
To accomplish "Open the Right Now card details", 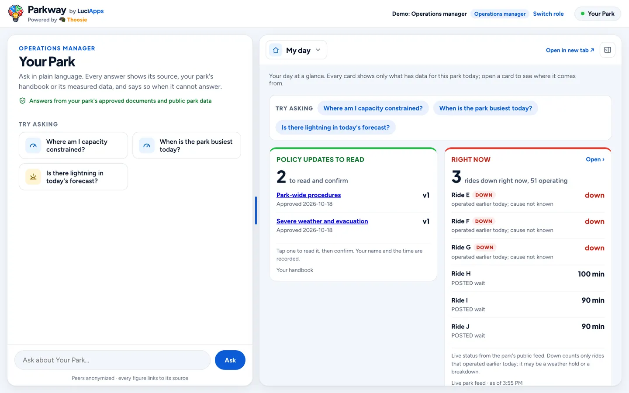I will coord(595,159).
